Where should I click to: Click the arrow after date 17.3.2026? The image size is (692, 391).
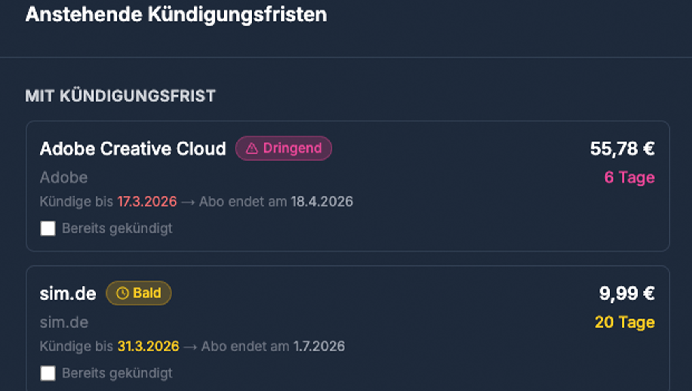coord(188,202)
